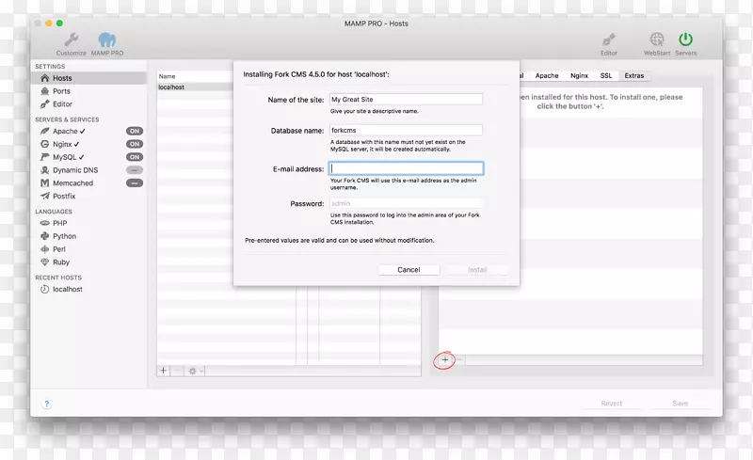Open the gear actions dropdown below hosts
The width and height of the screenshot is (753, 460).
coord(196,371)
